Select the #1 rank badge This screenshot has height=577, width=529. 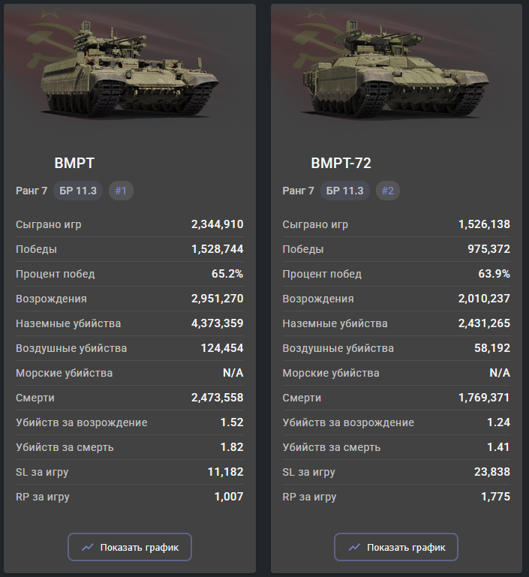point(121,191)
